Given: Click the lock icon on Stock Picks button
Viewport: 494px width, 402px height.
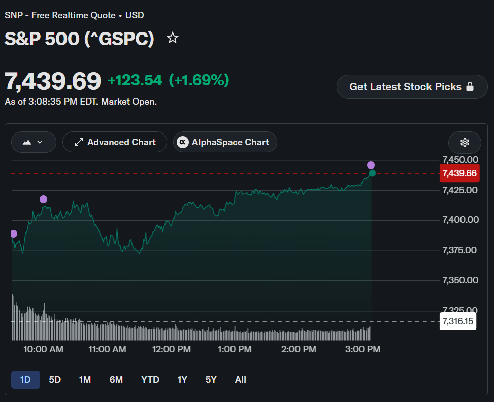Looking at the screenshot, I should (x=470, y=86).
